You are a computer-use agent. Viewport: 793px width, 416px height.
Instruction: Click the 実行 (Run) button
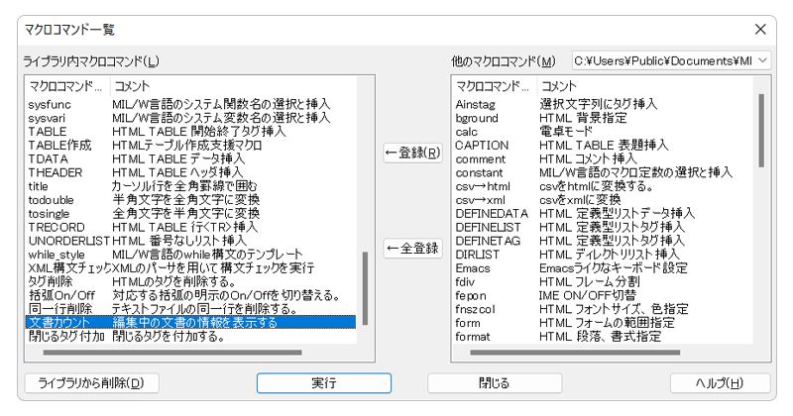(x=323, y=382)
